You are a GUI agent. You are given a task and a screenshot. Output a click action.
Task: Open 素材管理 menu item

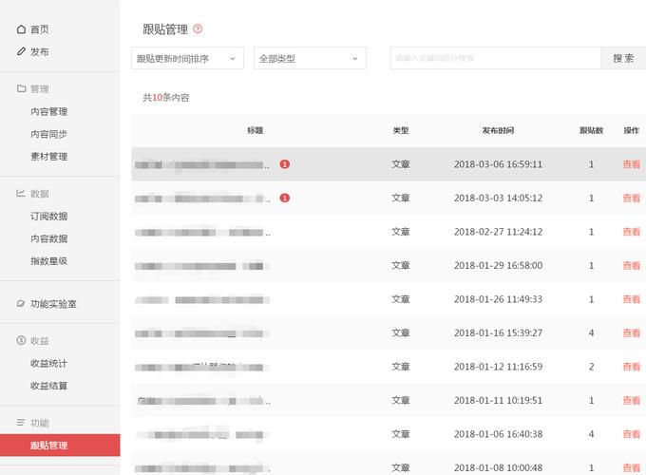(x=49, y=157)
